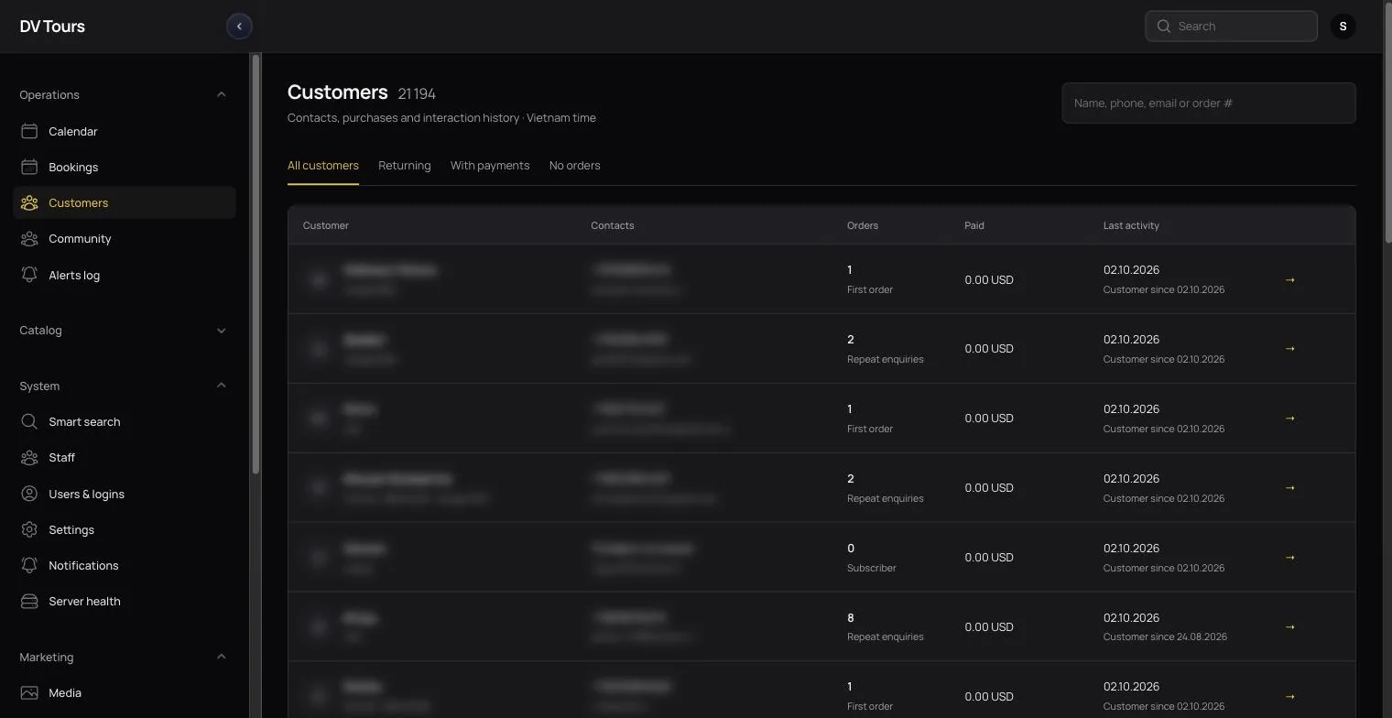Open the Calendar icon in sidebar
Viewport: 1392px width, 718px height.
pos(29,131)
